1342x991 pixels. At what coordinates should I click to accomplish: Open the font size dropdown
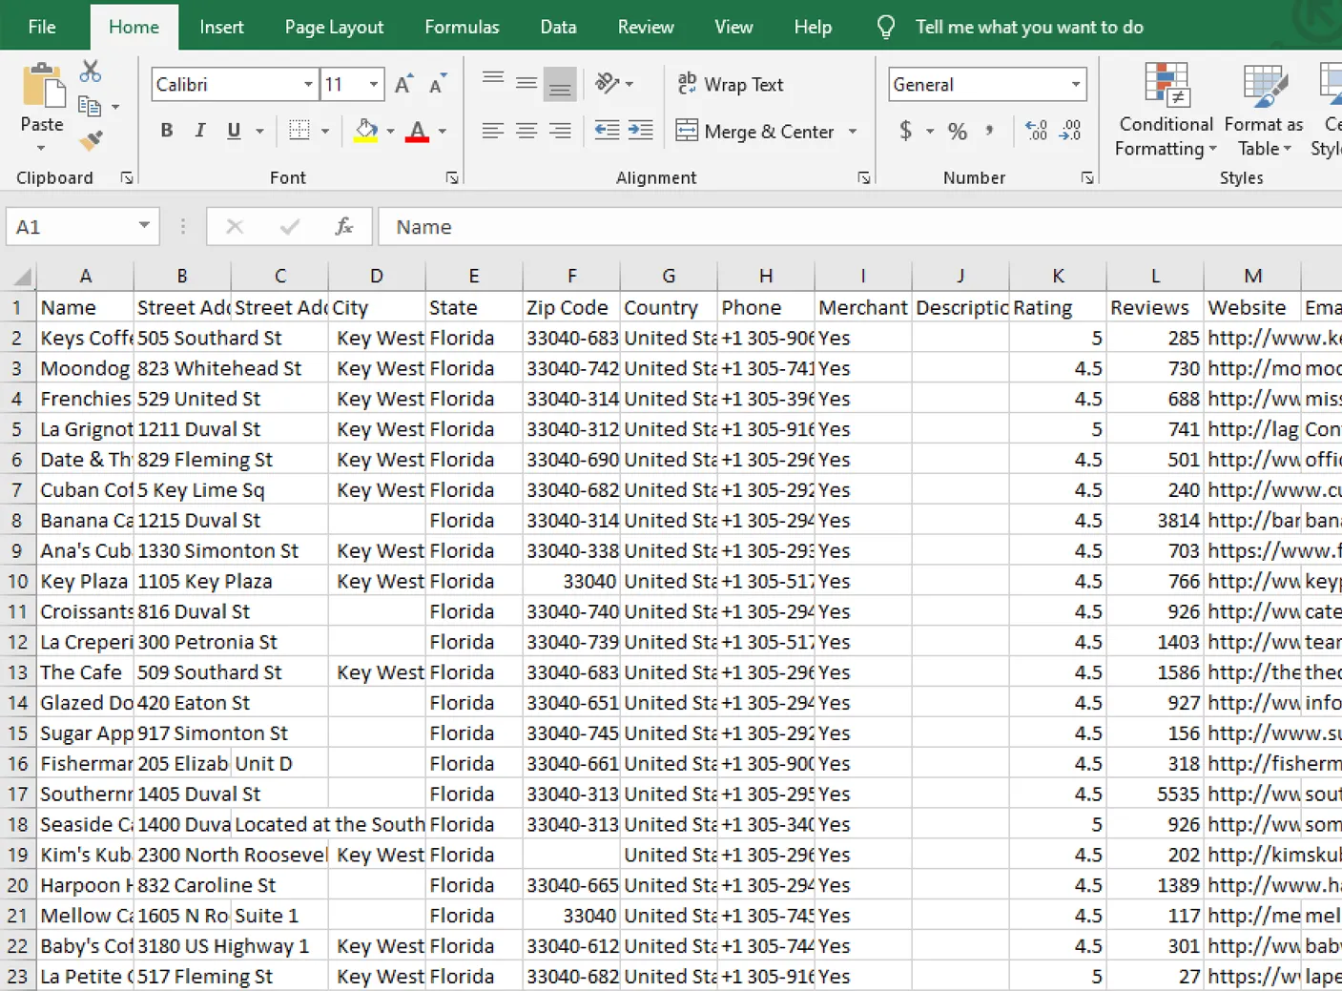tap(374, 84)
